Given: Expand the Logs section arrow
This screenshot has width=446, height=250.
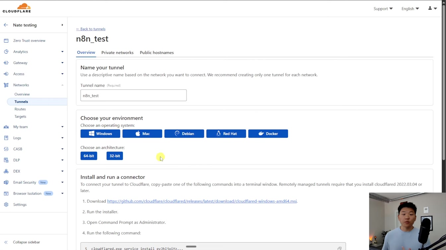Looking at the screenshot, I should click(x=62, y=138).
